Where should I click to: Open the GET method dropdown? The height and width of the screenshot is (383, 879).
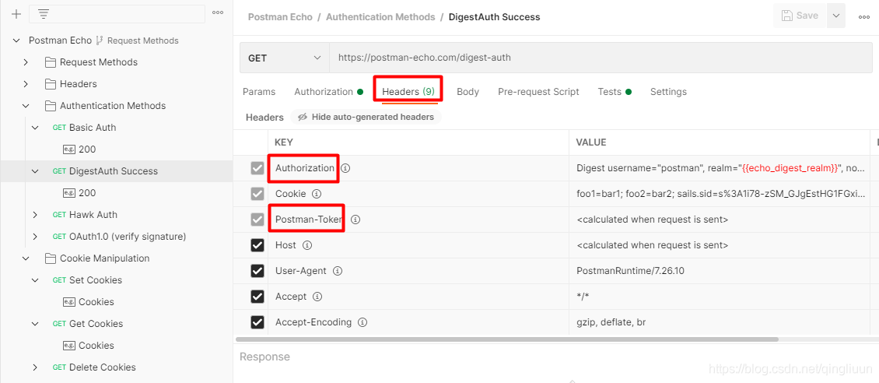coord(285,58)
